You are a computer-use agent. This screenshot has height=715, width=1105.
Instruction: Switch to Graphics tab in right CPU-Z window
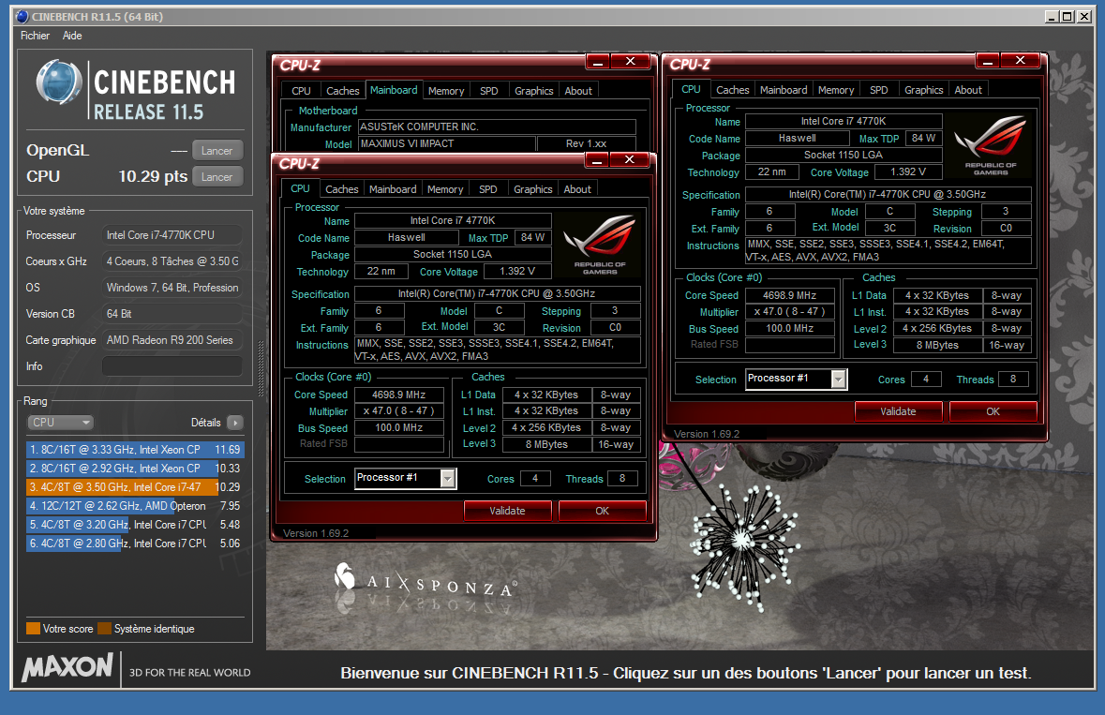tap(924, 90)
